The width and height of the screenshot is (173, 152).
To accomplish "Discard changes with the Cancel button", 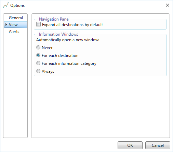I will click(x=158, y=145).
